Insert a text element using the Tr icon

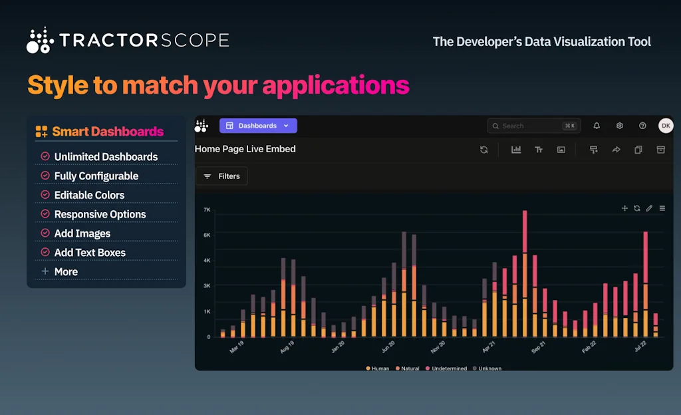539,149
